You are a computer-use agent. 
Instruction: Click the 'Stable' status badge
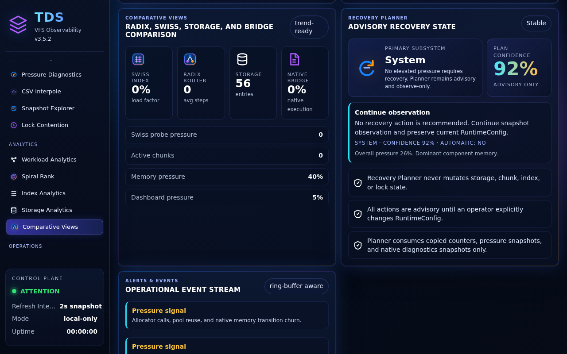(536, 23)
